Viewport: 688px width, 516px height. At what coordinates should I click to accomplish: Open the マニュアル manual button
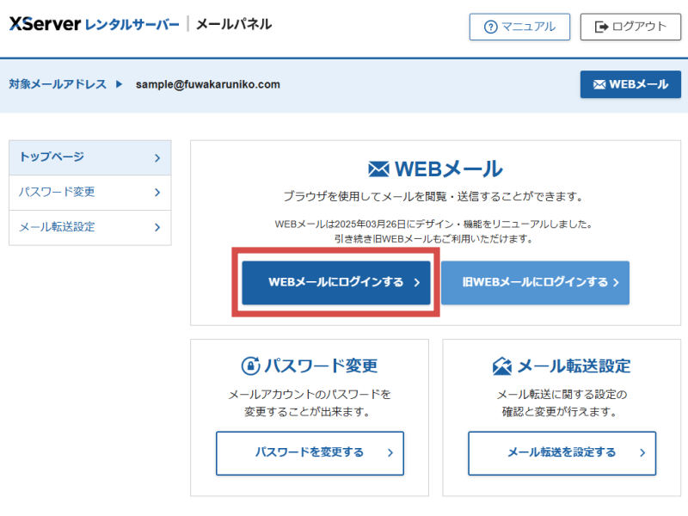519,27
